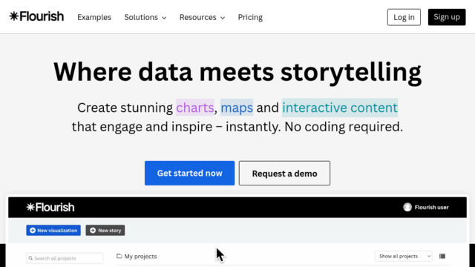Click Get started now
This screenshot has width=475, height=267.
click(x=190, y=173)
